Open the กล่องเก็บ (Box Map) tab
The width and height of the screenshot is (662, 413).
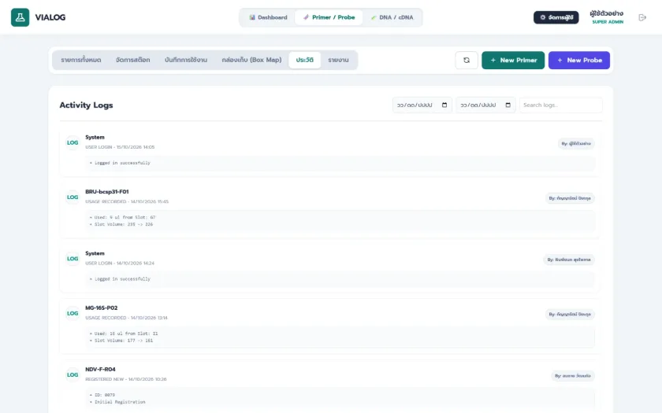click(251, 60)
